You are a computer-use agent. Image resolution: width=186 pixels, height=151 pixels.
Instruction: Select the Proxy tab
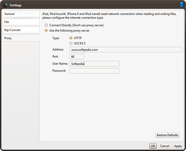tap(21, 38)
